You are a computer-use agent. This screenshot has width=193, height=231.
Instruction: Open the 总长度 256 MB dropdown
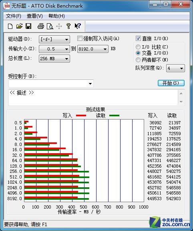point(54,59)
